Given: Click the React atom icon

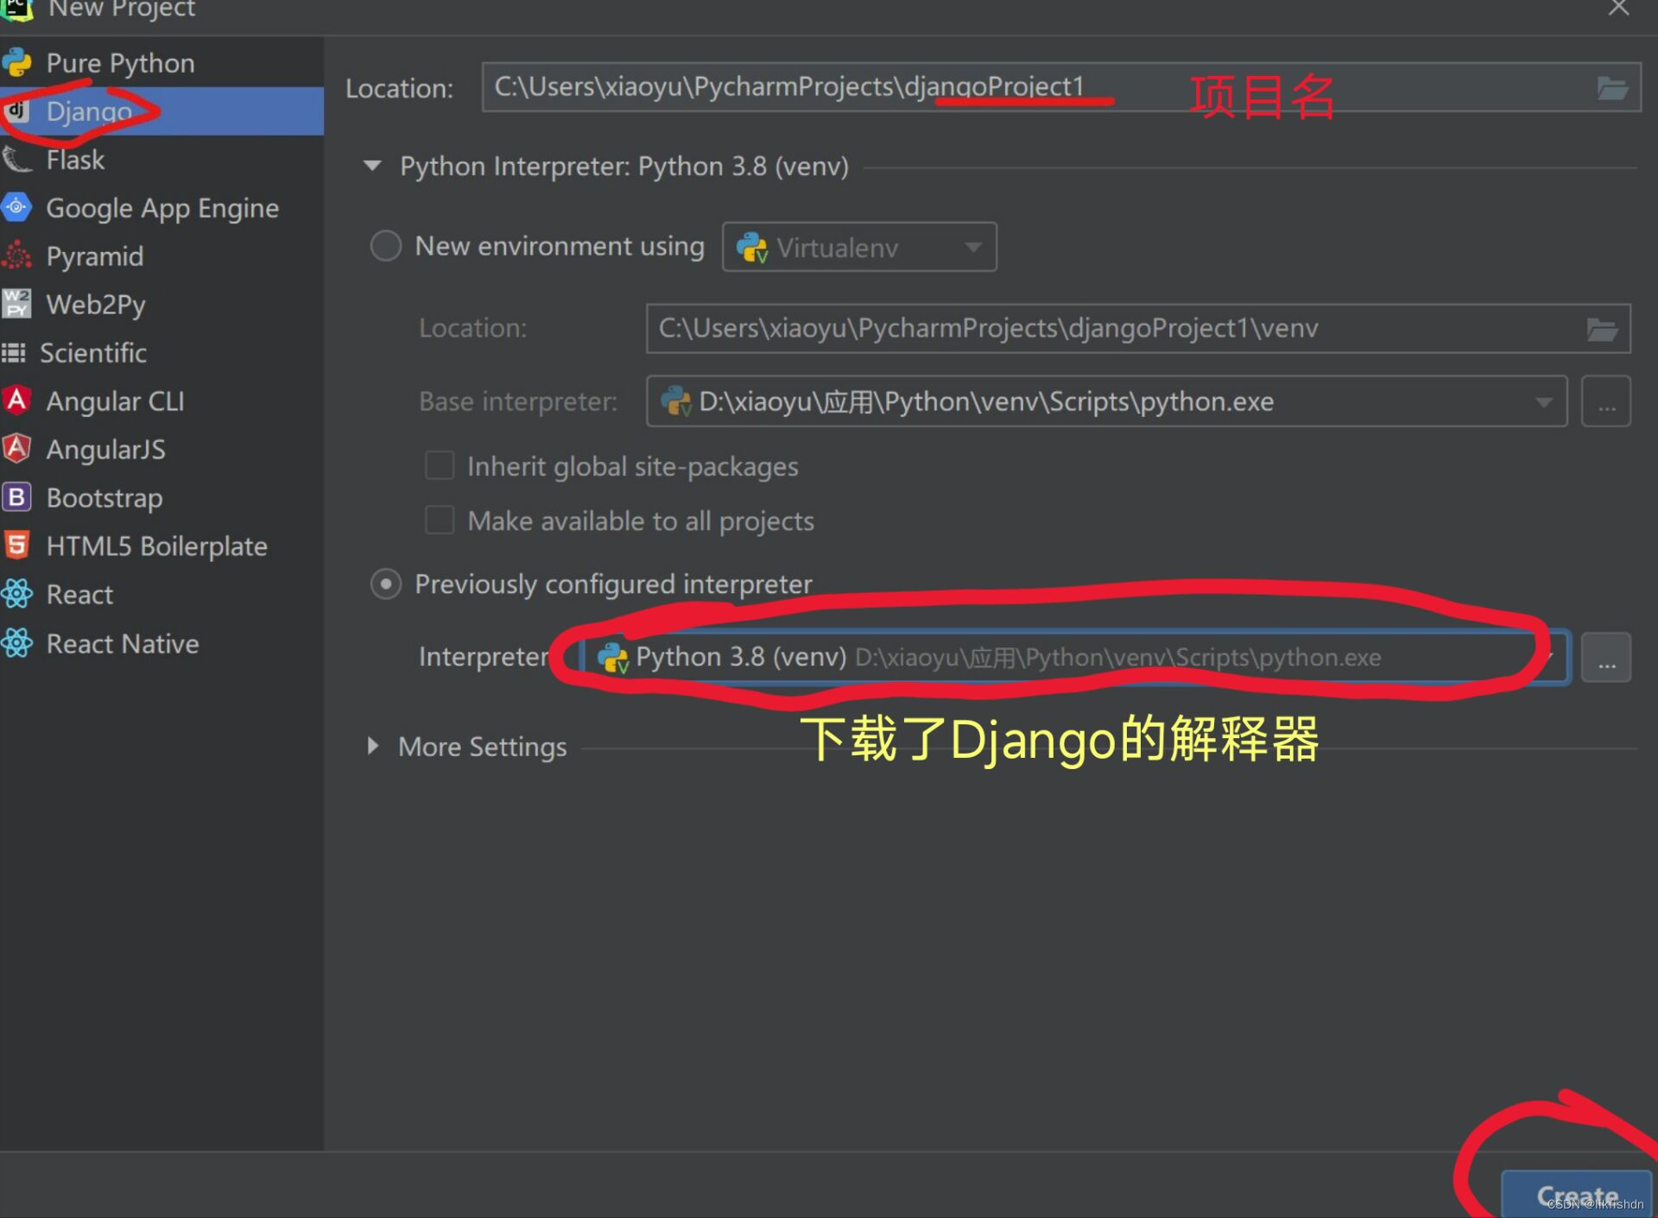Looking at the screenshot, I should tap(16, 594).
